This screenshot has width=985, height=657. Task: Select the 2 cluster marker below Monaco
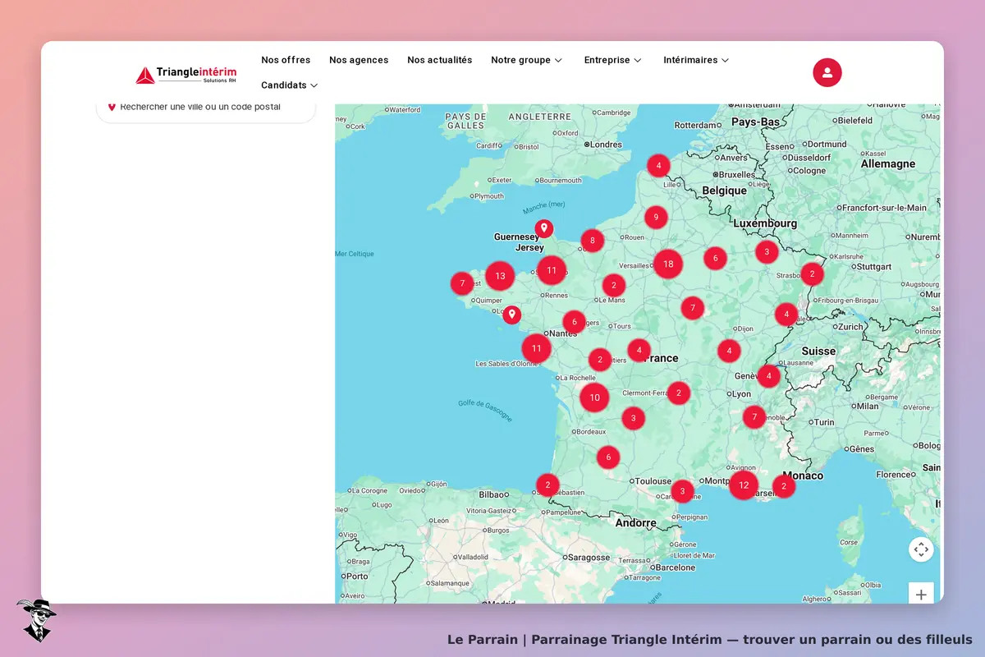coord(784,486)
